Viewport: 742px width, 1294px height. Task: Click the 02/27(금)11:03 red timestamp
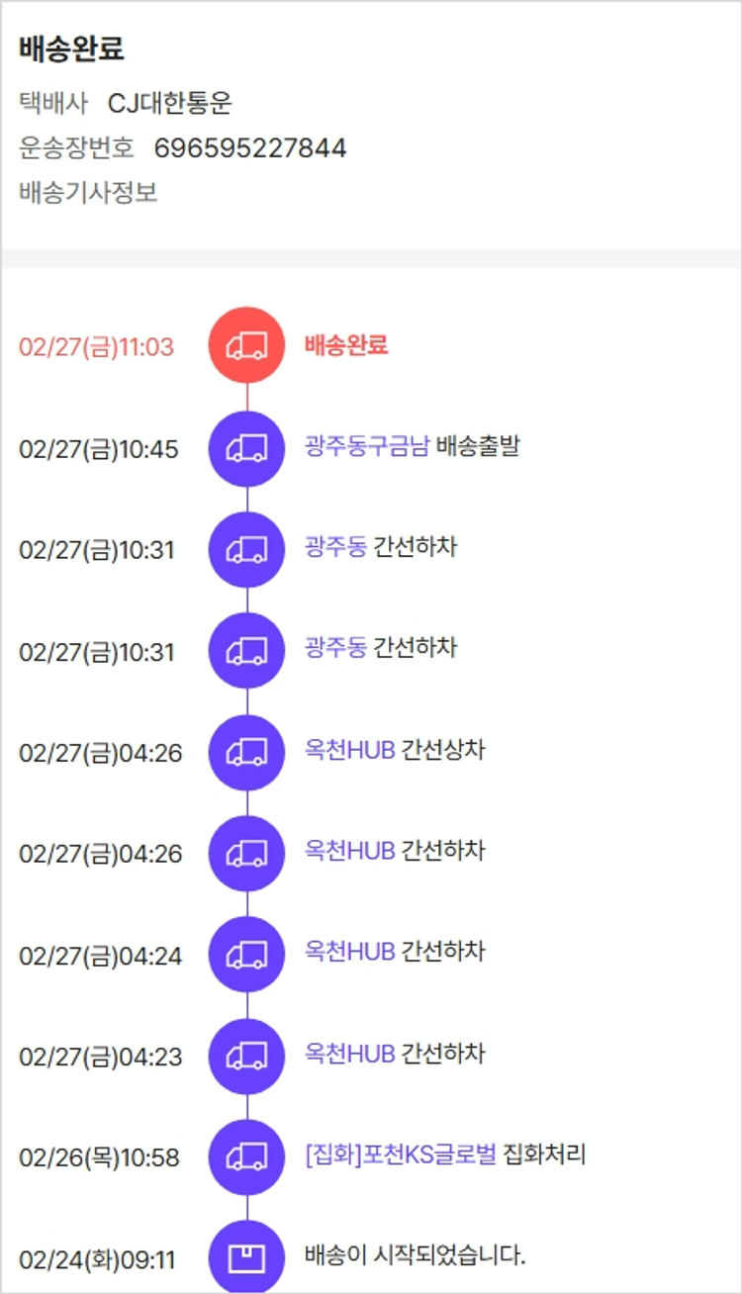coord(96,347)
